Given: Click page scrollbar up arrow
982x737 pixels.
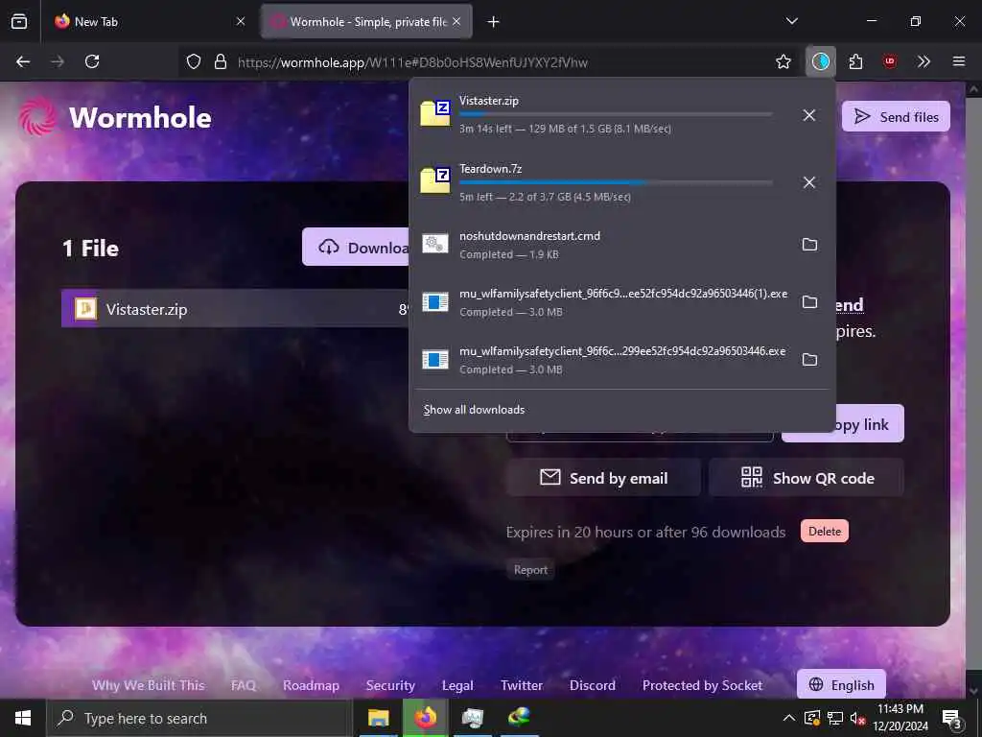Looking at the screenshot, I should 973,89.
